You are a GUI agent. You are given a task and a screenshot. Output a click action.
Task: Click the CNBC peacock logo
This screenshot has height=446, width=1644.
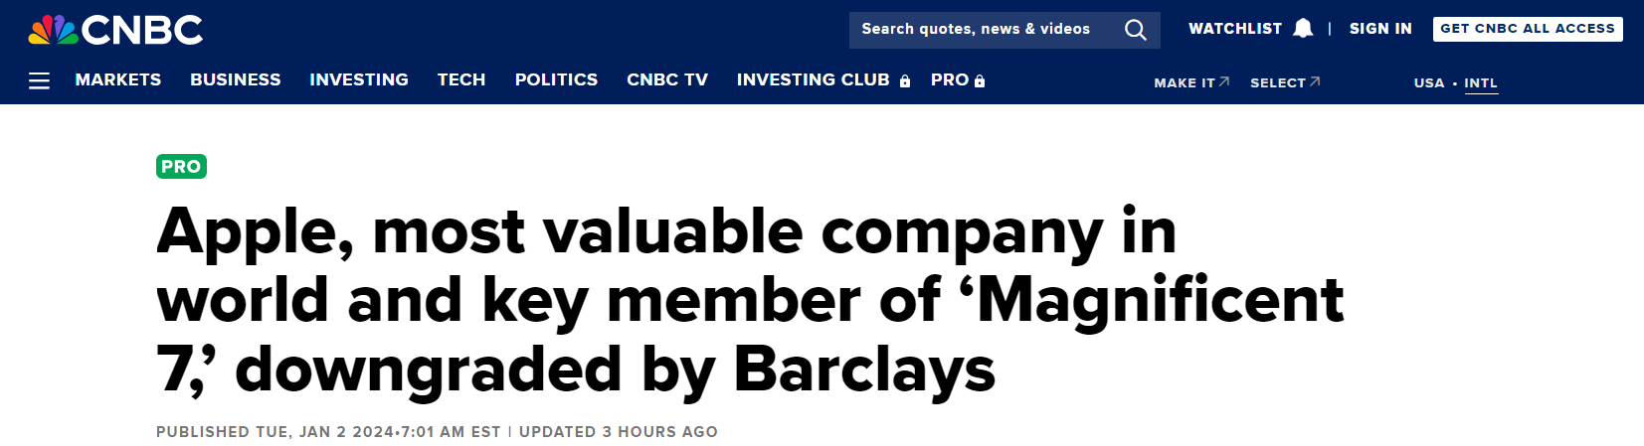(54, 30)
